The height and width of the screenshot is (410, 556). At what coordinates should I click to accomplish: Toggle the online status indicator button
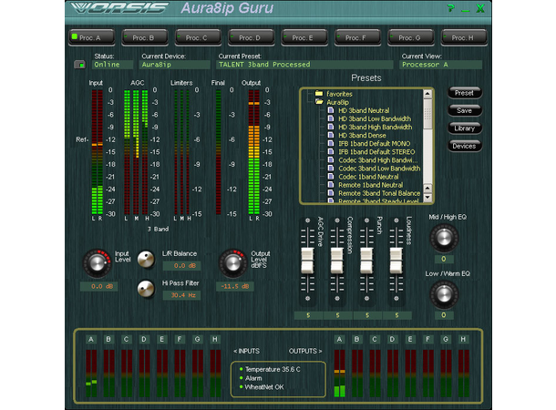click(80, 65)
